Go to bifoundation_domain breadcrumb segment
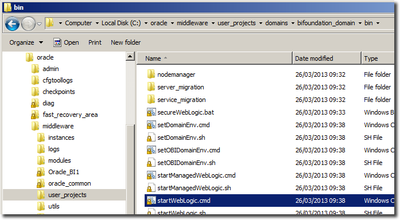Image resolution: width=400 pixels, height=220 pixels. 326,23
